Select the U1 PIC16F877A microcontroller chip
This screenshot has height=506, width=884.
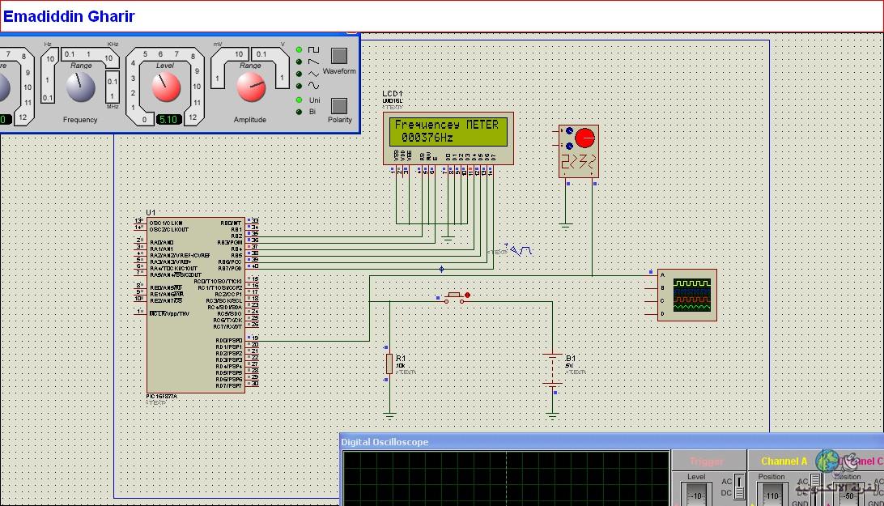pos(196,304)
